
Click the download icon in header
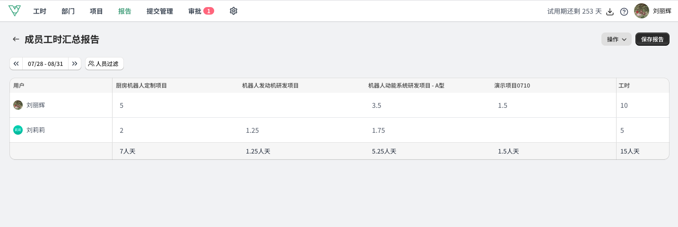tap(610, 11)
